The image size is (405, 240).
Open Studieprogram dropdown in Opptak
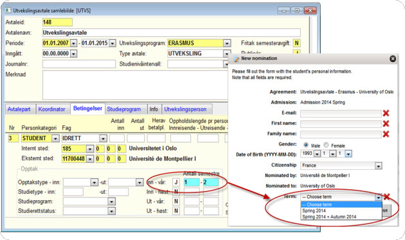(112, 201)
